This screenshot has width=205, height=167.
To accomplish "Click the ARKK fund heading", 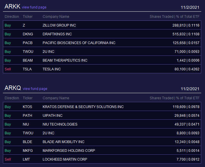I will (x=12, y=6).
